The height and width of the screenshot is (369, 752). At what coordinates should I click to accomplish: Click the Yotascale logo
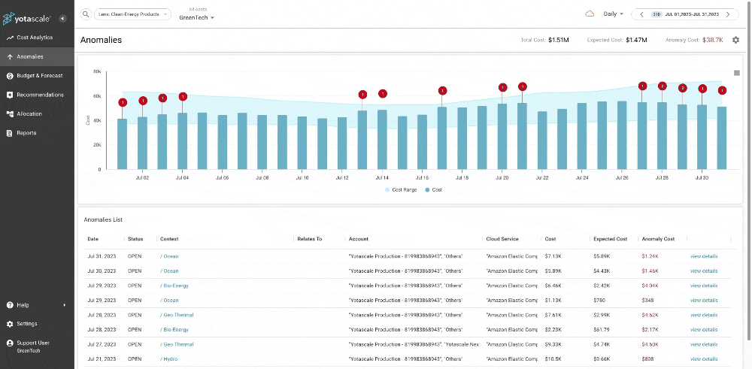[x=27, y=19]
